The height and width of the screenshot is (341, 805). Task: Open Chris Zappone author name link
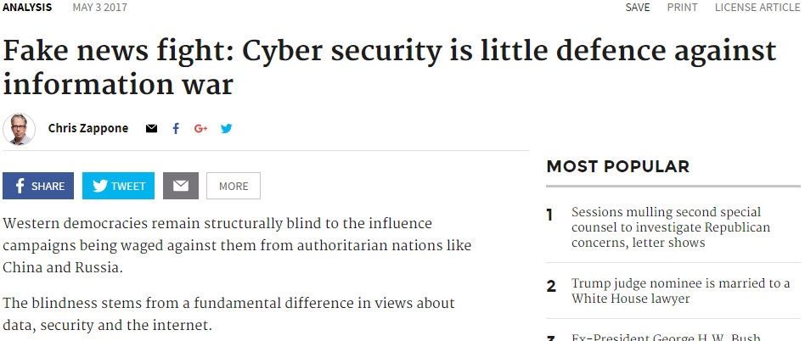coord(88,128)
